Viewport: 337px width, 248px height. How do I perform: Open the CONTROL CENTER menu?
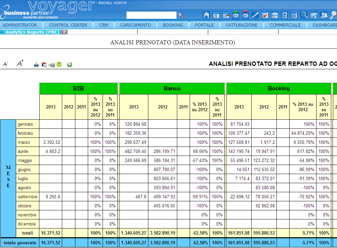click(x=68, y=25)
